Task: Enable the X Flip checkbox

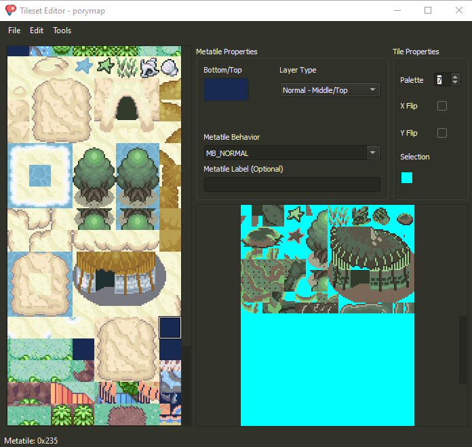Action: coord(442,106)
